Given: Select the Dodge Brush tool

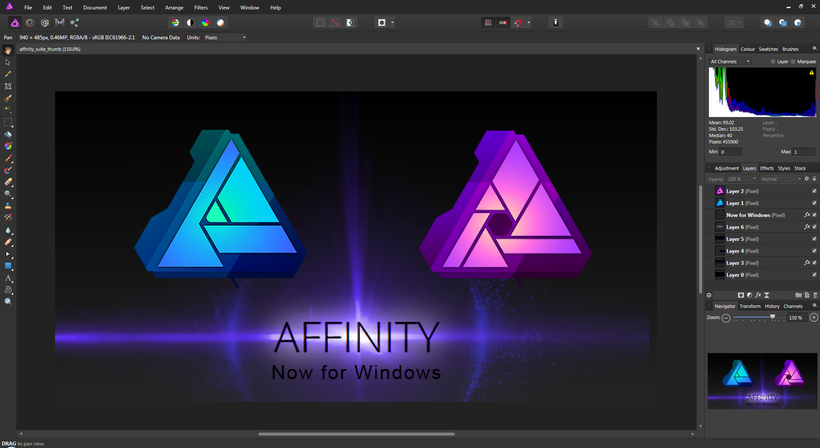Looking at the screenshot, I should tap(8, 194).
